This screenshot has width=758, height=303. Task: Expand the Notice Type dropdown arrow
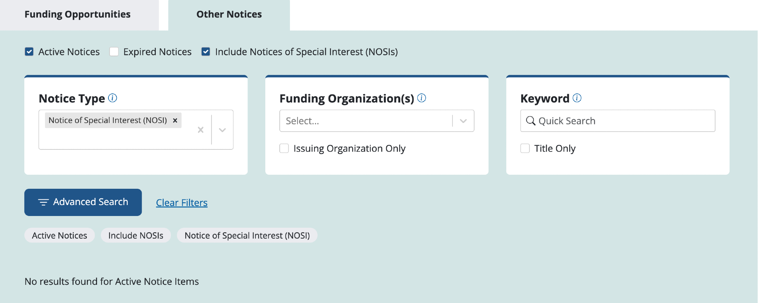click(x=222, y=130)
